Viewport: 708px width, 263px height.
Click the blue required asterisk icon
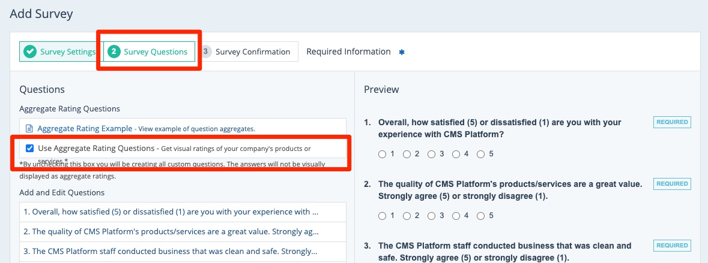(402, 52)
